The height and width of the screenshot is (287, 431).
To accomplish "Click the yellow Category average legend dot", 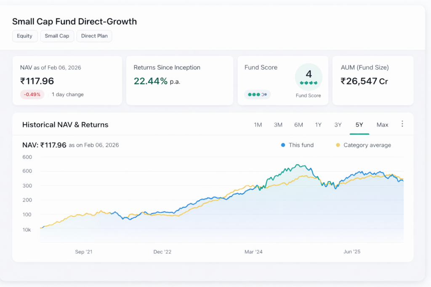I will coord(338,145).
